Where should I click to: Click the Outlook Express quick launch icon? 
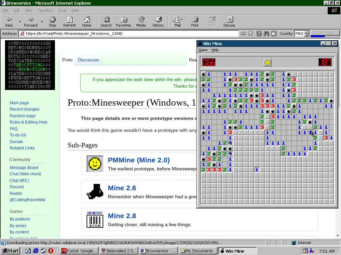point(43,251)
